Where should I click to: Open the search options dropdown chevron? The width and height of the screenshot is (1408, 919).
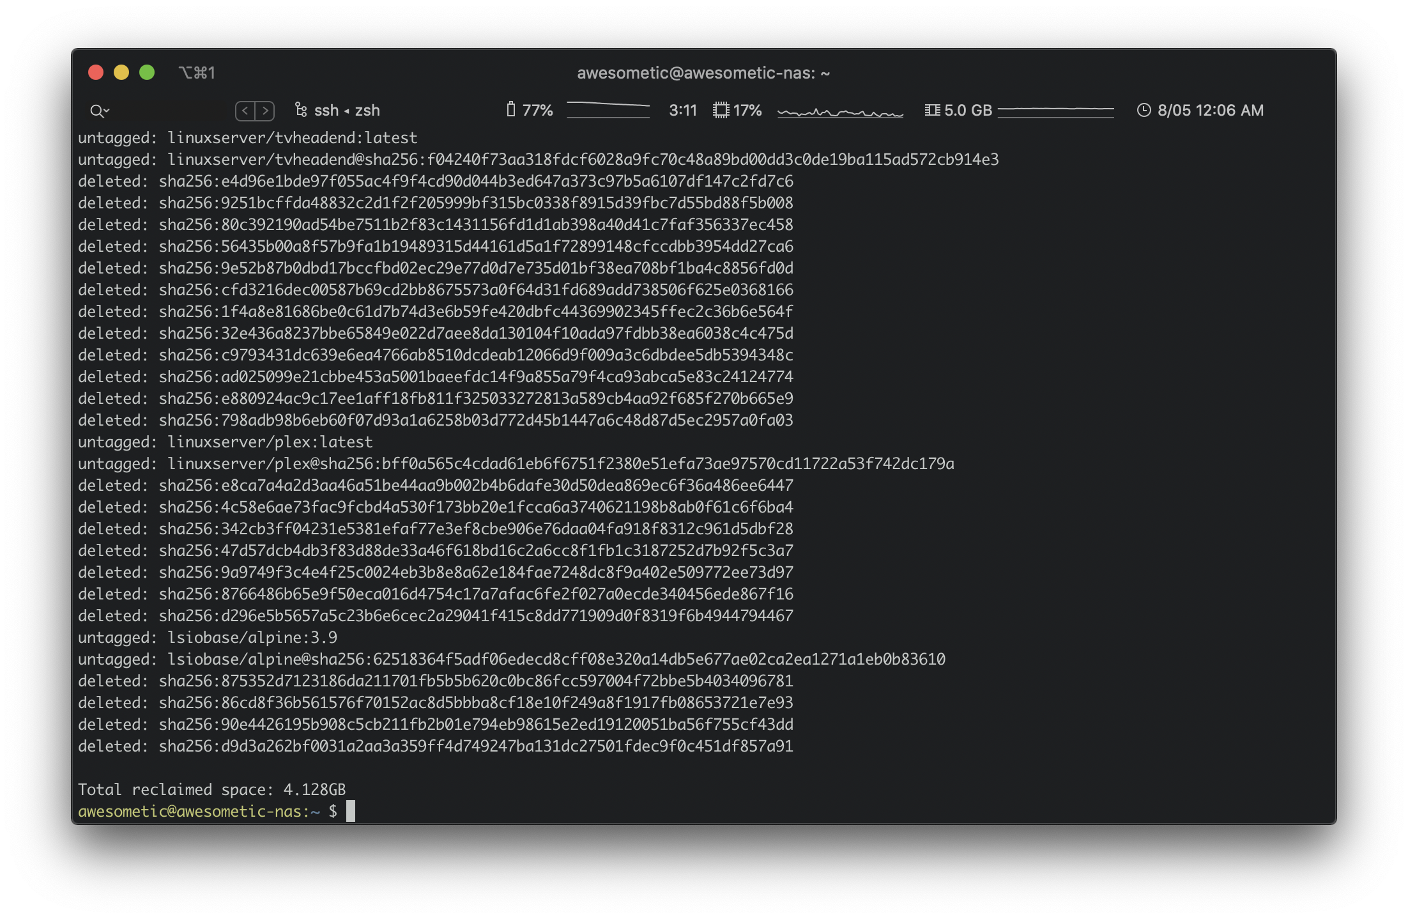click(x=107, y=111)
